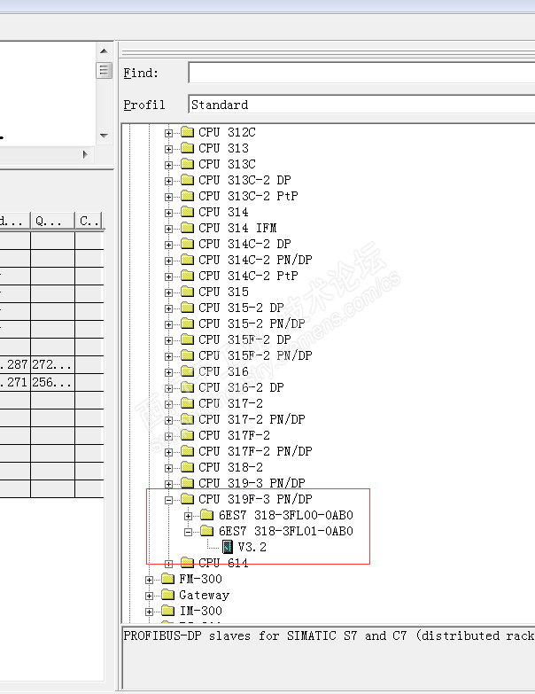Expand the CPU 315-2 DP node
535x694 pixels.
(168, 308)
